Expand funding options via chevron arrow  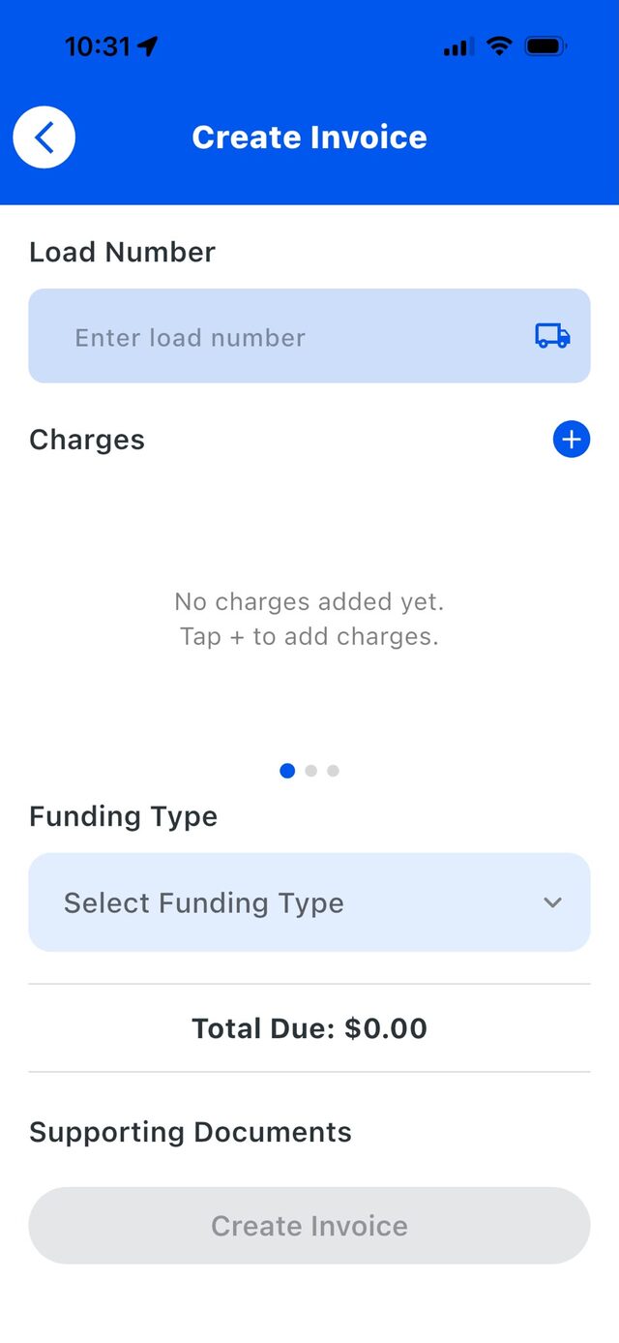pyautogui.click(x=552, y=902)
